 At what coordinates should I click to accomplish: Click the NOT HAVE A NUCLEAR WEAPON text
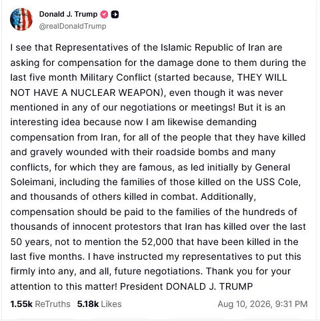[x=87, y=93]
